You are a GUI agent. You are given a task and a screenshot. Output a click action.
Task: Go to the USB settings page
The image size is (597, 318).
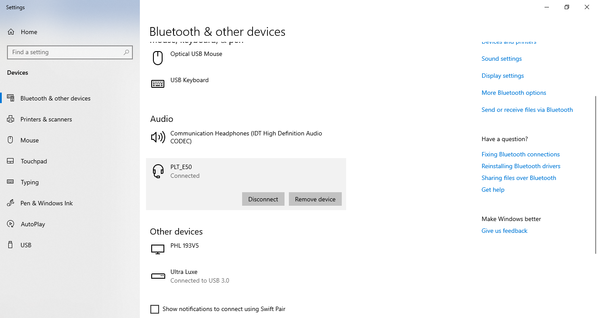26,245
